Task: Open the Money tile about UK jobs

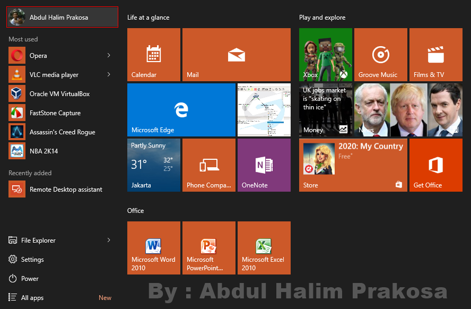Action: coord(326,110)
